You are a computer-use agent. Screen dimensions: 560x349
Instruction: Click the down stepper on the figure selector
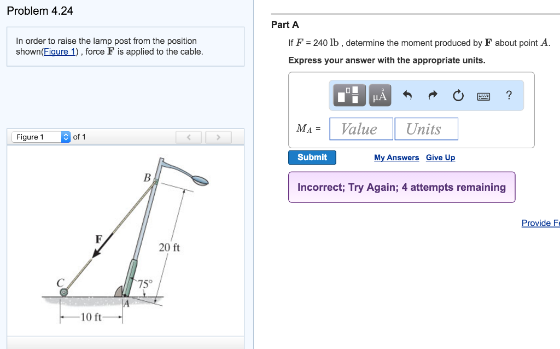coord(66,139)
